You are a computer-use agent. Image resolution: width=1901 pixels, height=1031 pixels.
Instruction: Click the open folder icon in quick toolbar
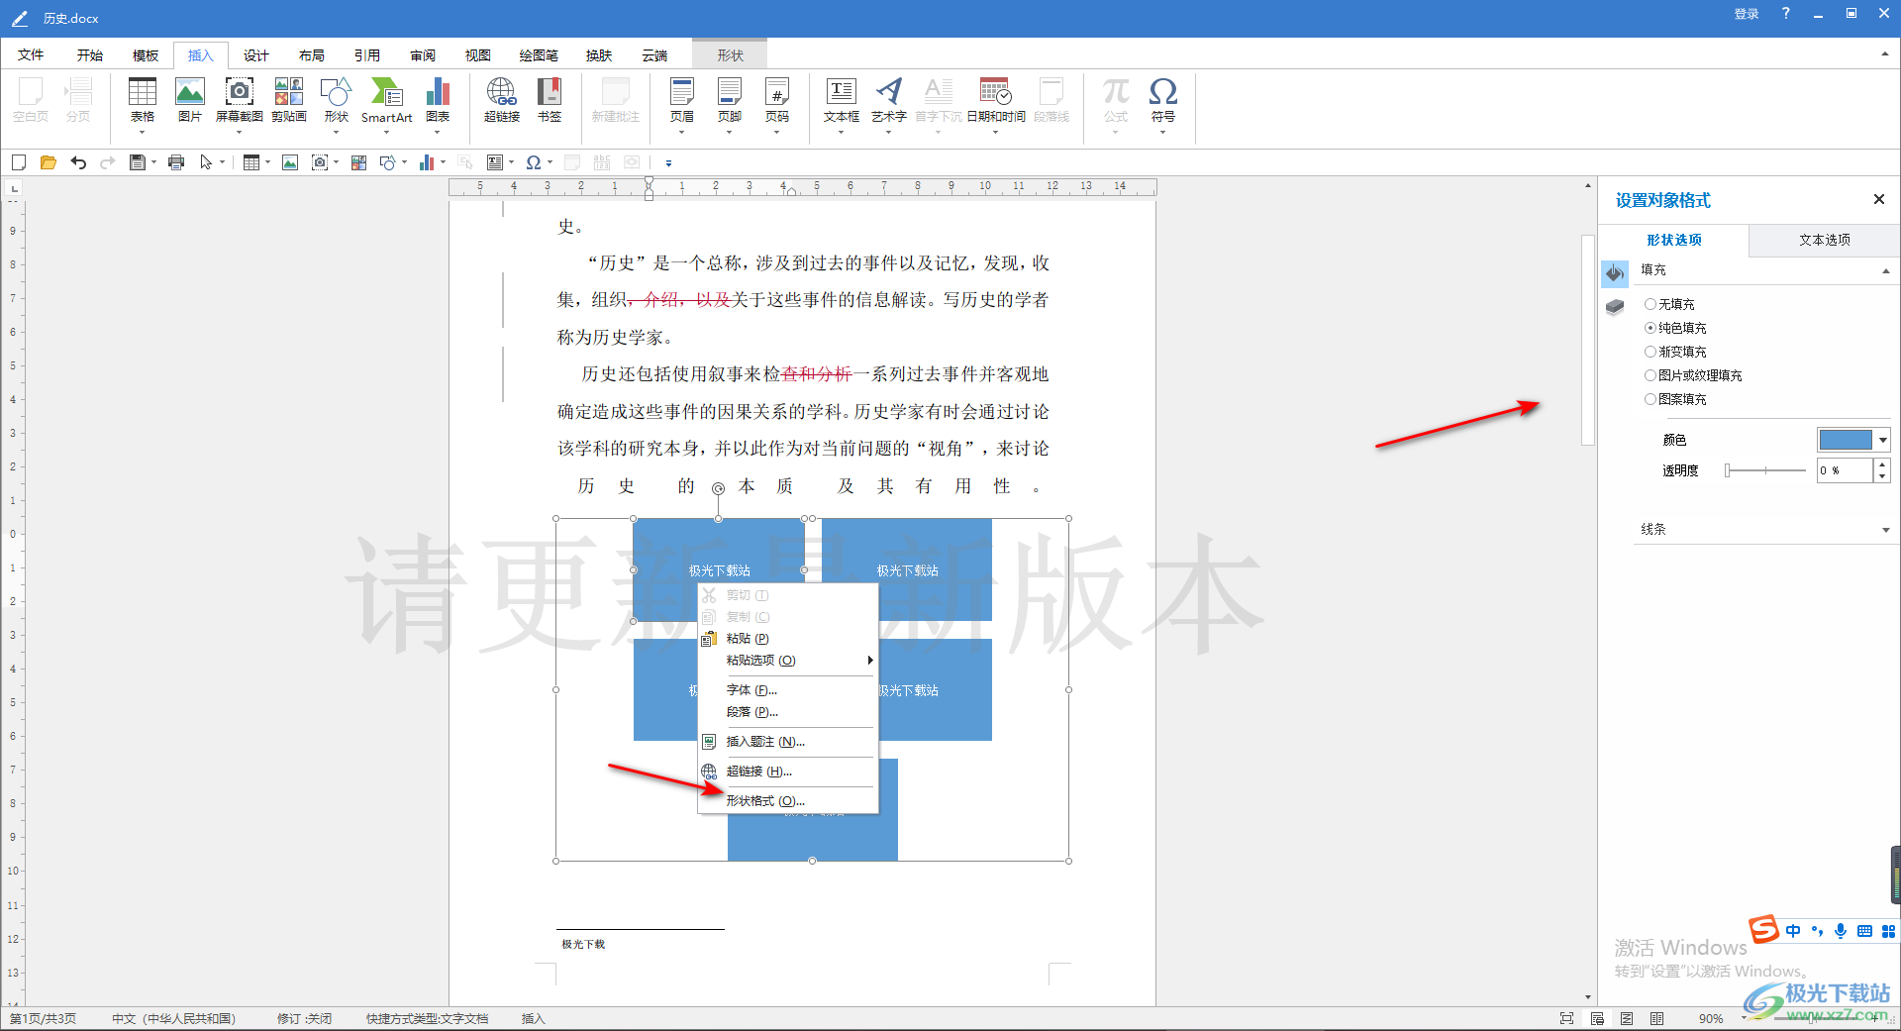[48, 162]
